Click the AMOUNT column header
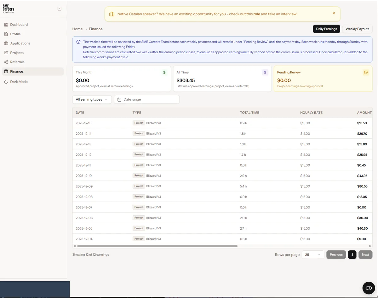 pos(364,113)
